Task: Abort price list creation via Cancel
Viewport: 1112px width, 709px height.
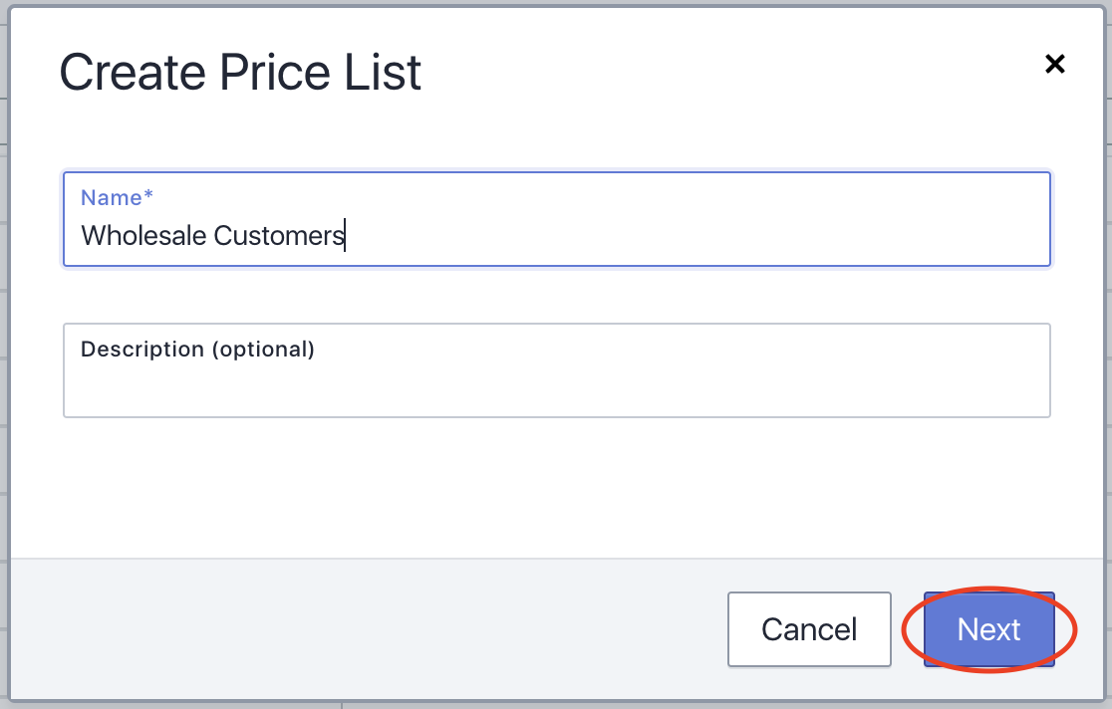Action: click(809, 629)
